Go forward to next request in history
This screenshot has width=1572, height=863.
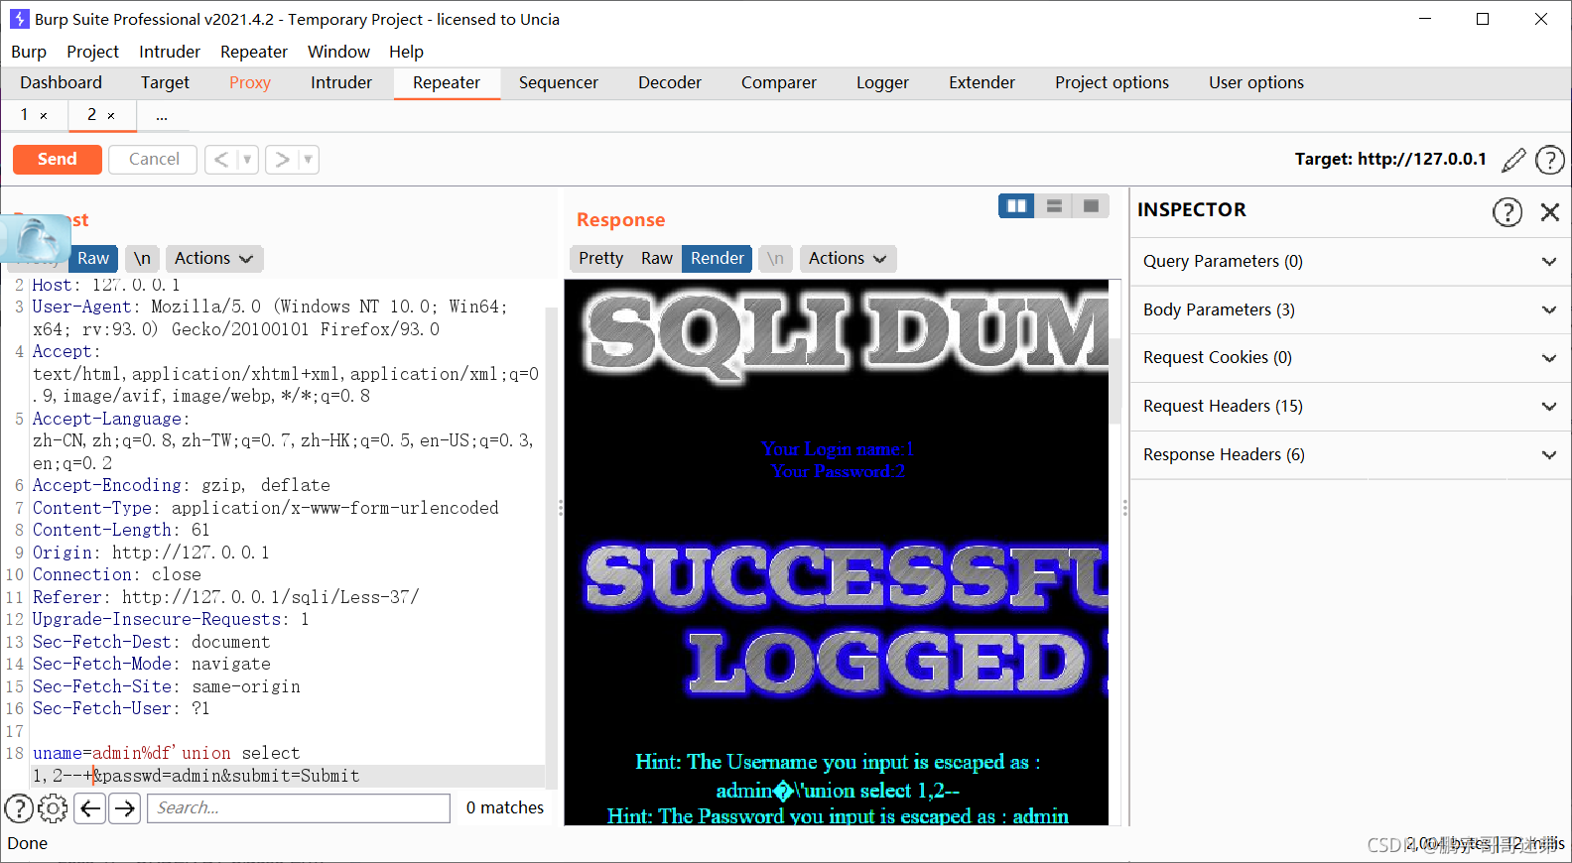pos(282,159)
